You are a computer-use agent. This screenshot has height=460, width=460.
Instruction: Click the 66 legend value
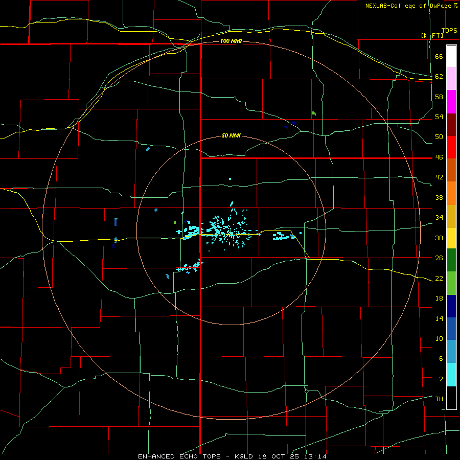(x=439, y=57)
